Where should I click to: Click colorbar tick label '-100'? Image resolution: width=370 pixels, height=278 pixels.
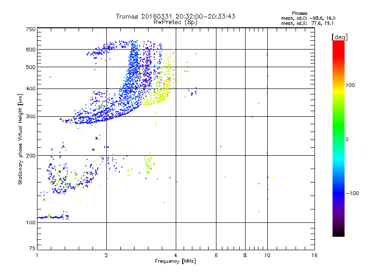click(352, 193)
